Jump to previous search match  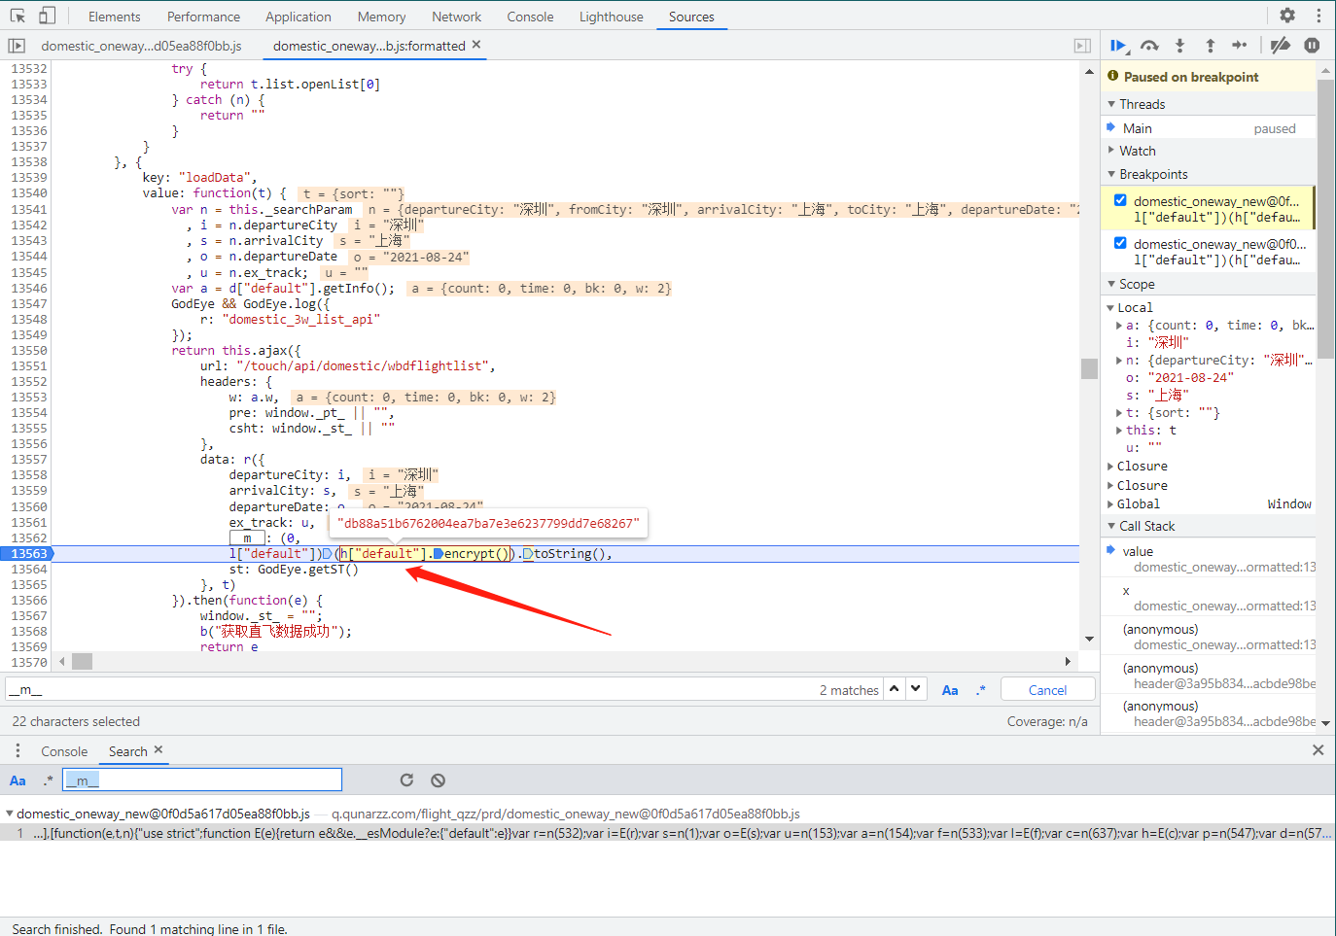tap(895, 689)
